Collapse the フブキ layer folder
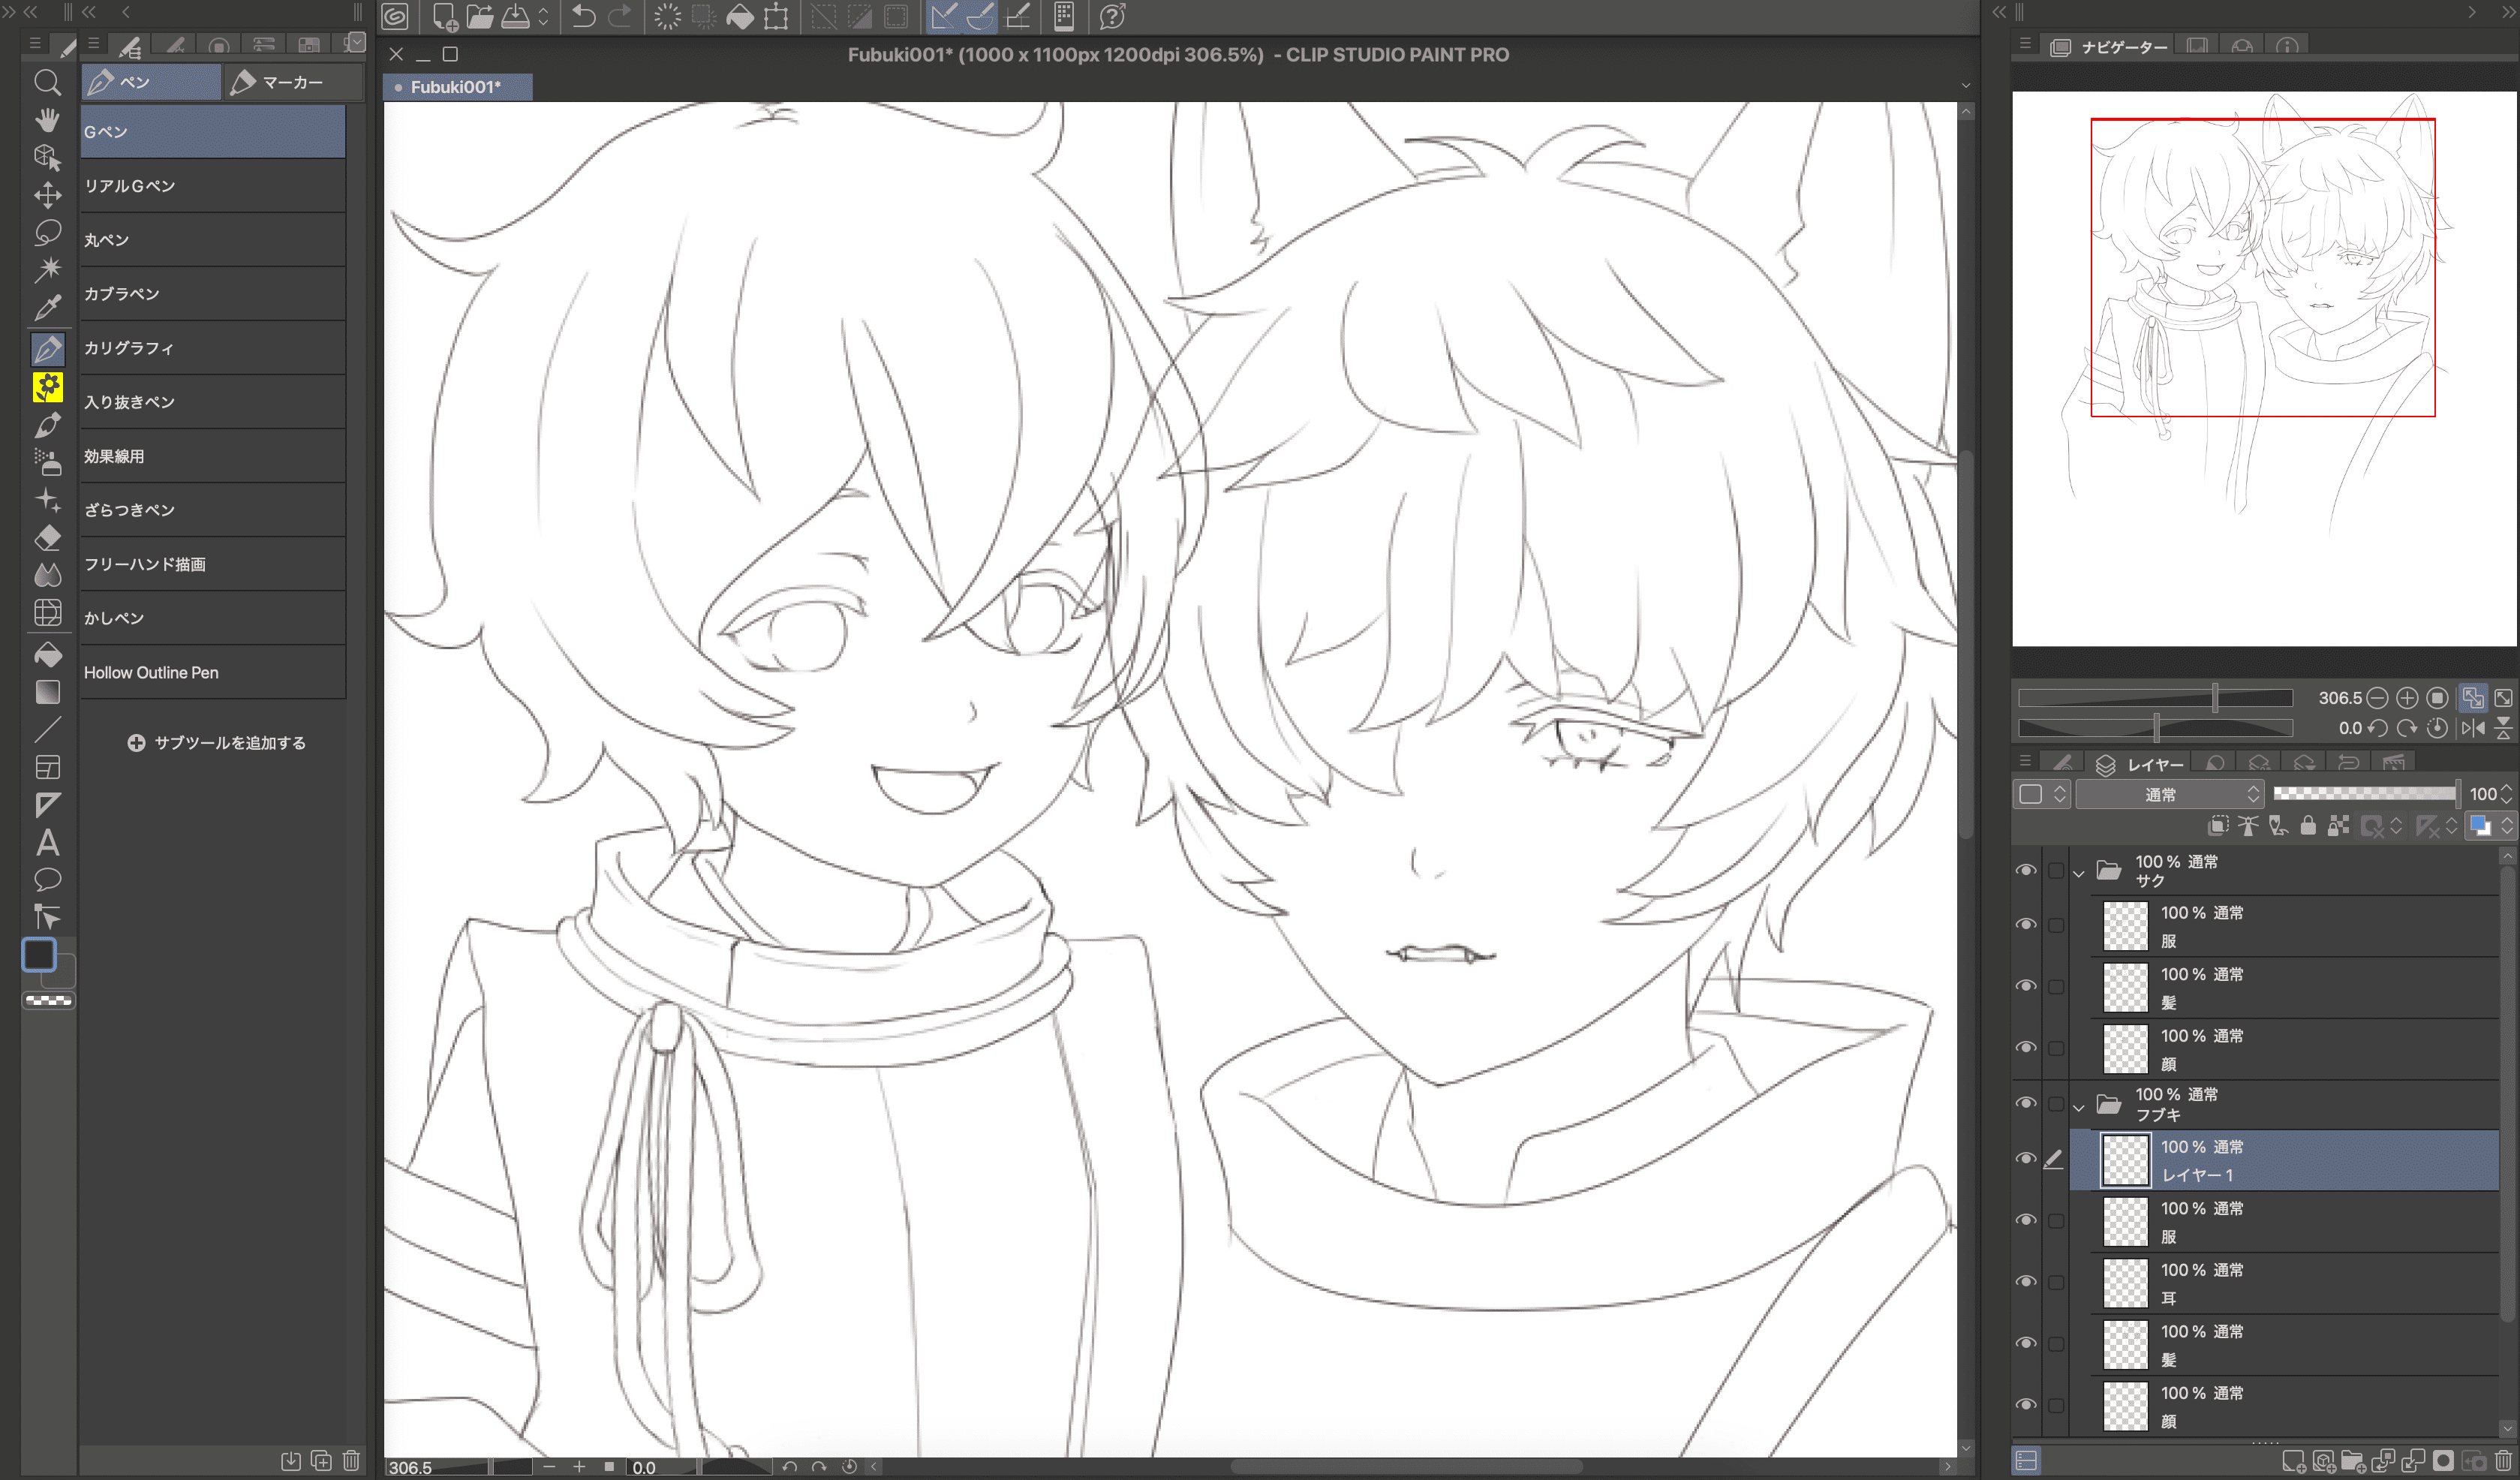This screenshot has height=1480, width=2520. (2079, 1107)
